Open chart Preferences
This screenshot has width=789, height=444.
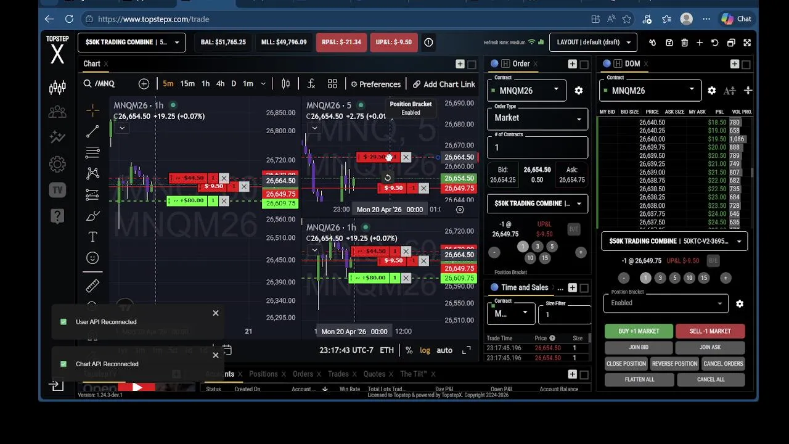click(x=375, y=84)
